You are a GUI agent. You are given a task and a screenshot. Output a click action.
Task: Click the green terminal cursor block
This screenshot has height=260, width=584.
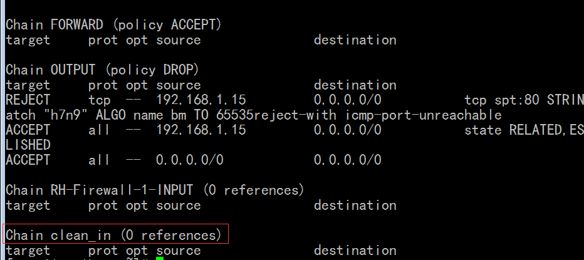[160, 258]
